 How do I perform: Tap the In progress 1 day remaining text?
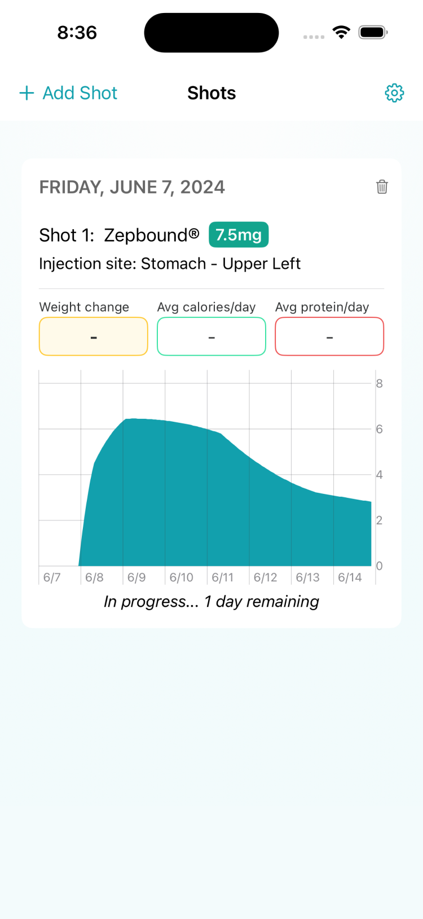click(211, 602)
